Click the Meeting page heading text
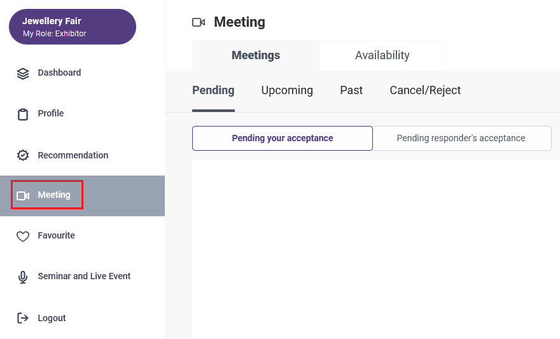This screenshot has width=560, height=339. point(239,22)
